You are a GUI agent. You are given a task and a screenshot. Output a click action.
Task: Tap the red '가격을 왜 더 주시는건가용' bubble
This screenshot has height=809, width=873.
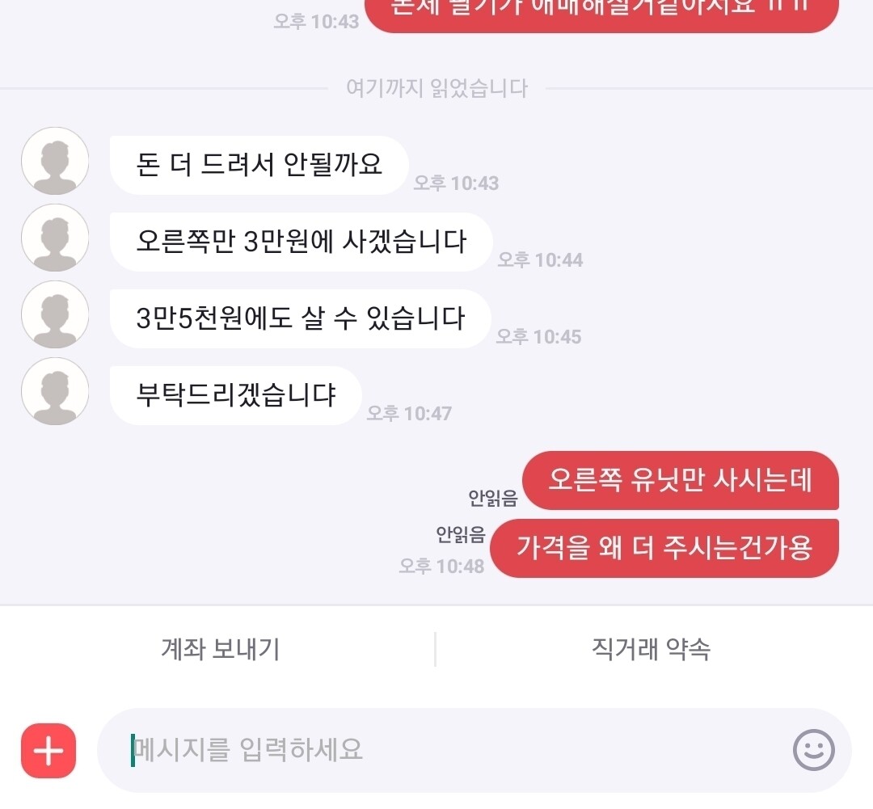click(664, 548)
